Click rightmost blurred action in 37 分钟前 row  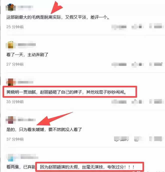[156, 139]
